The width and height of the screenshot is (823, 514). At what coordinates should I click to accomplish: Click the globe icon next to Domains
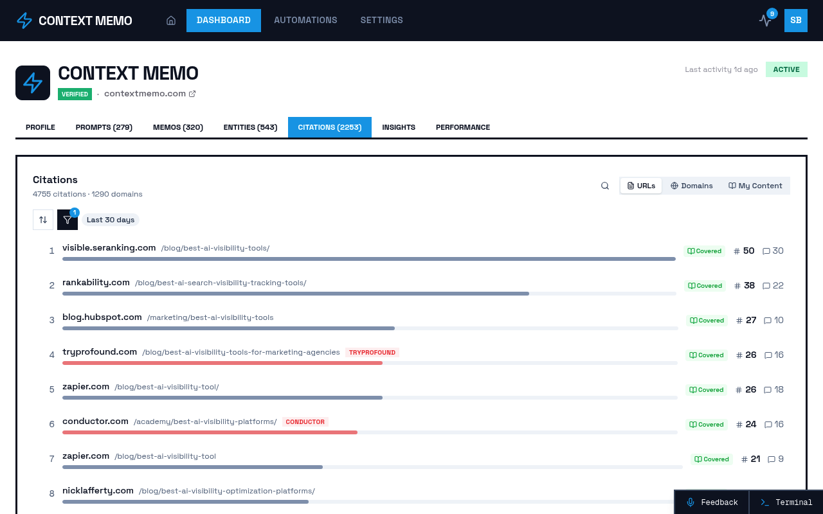[x=673, y=186]
